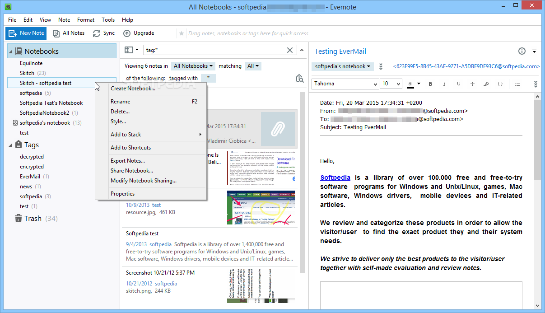
Task: Clear the tag search box
Action: 290,50
